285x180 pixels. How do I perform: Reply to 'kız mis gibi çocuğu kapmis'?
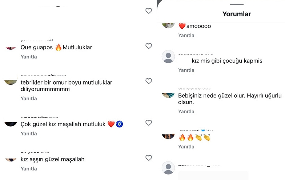tap(186, 70)
